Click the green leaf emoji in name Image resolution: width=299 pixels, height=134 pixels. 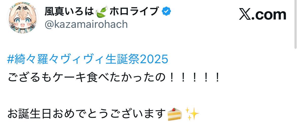tap(101, 11)
